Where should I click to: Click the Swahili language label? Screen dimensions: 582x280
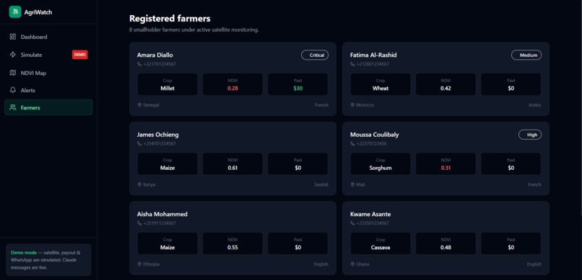tap(321, 184)
